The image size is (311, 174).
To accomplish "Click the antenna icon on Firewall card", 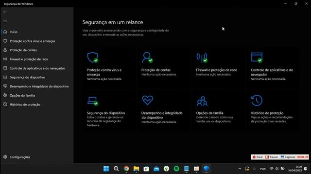I will click(x=202, y=58).
